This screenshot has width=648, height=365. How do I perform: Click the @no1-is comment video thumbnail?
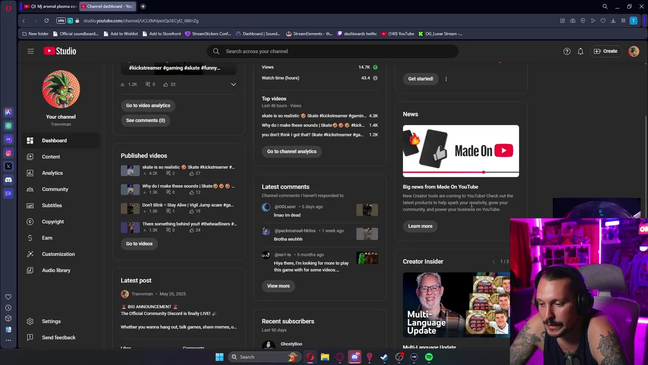[x=367, y=258]
